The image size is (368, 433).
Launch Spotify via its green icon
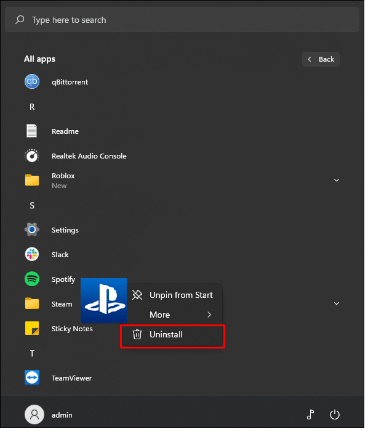tap(32, 280)
